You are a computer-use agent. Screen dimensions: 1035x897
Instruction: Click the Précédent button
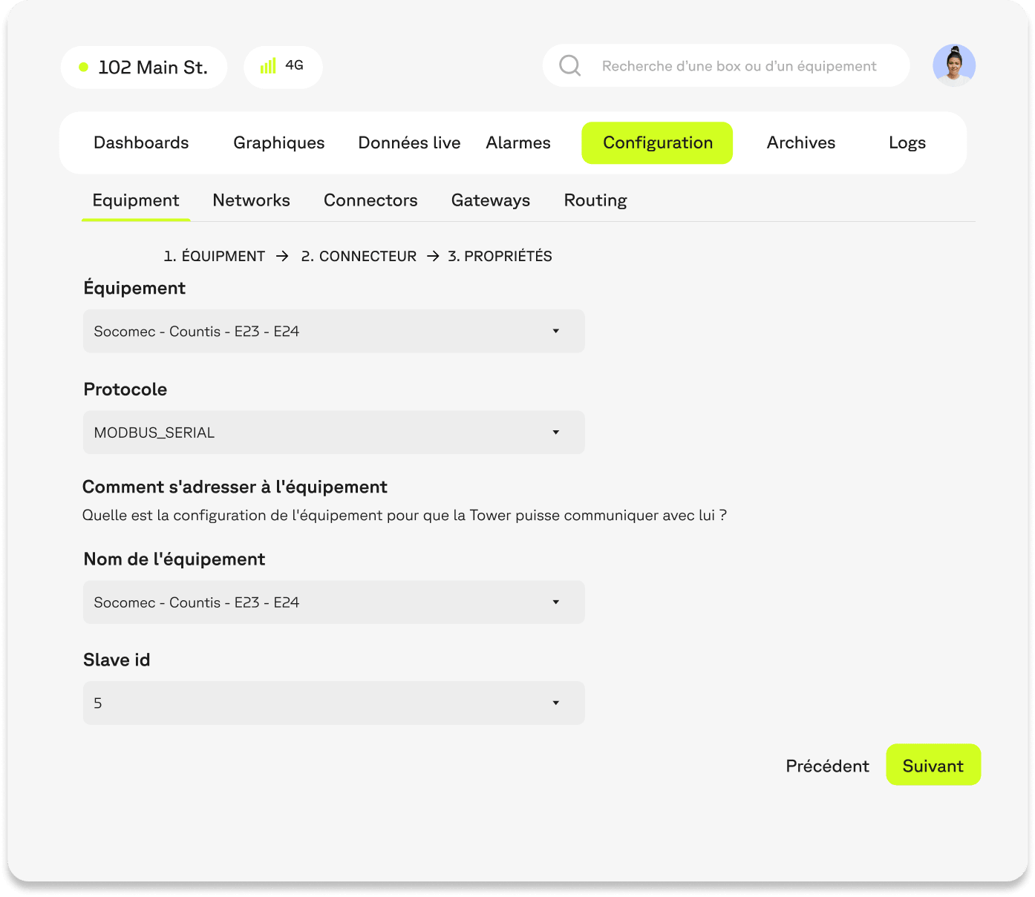click(827, 765)
